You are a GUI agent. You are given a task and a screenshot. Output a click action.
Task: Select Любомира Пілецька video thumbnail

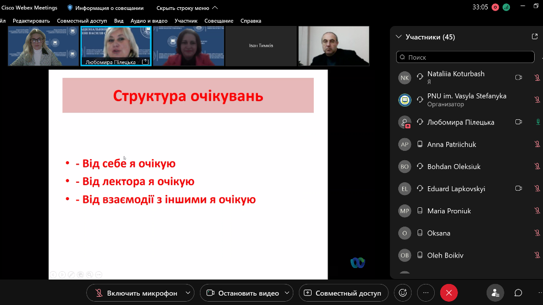tap(116, 46)
